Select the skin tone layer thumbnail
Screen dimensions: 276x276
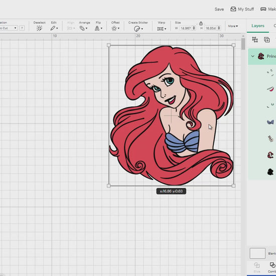click(x=270, y=139)
